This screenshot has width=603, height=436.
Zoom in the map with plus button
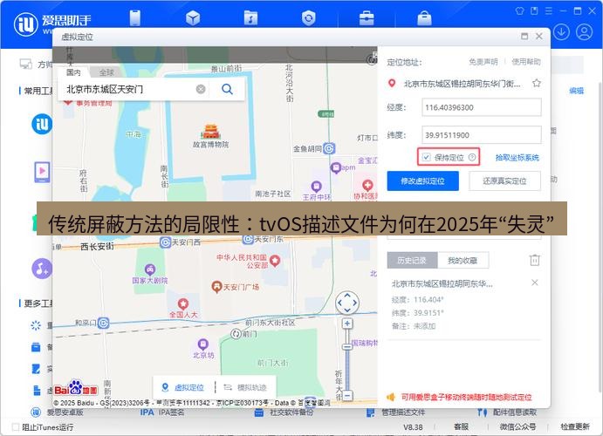click(x=347, y=324)
